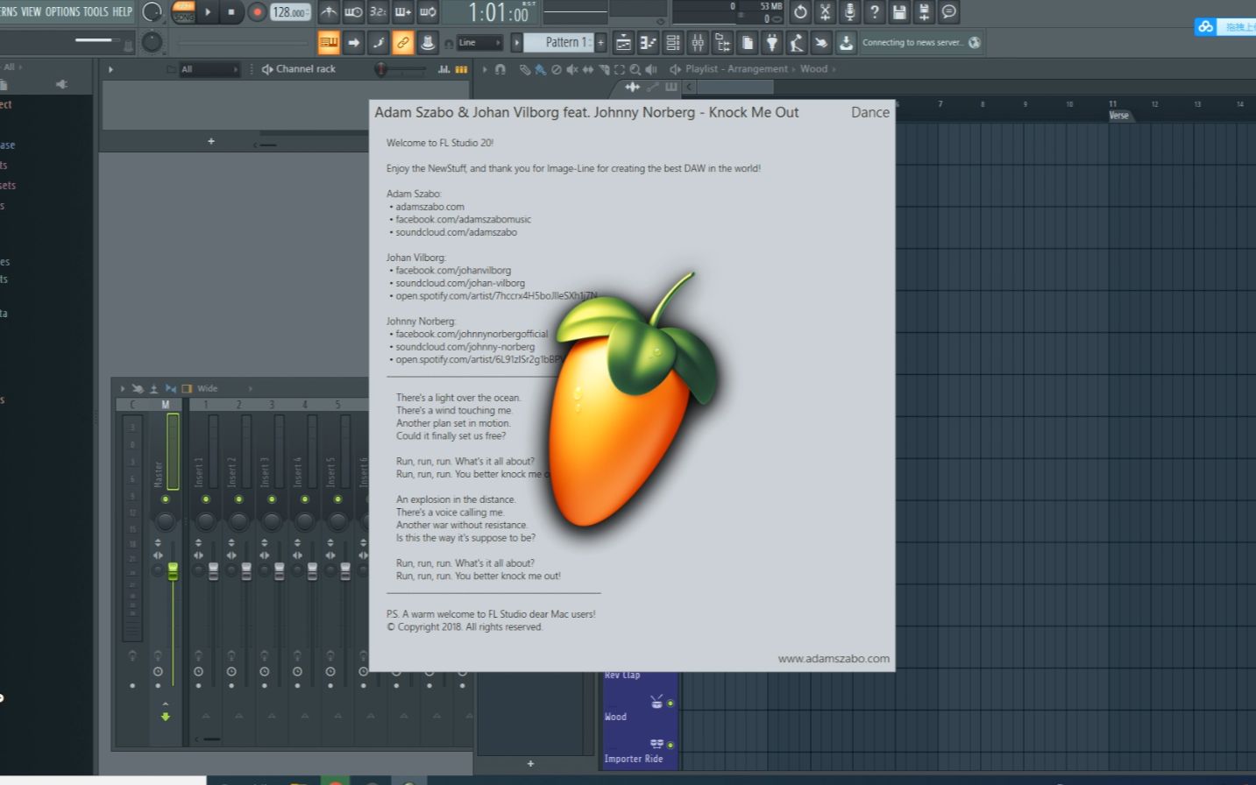Toggle multilink to controllers (link icon)
1256x785 pixels.
[x=403, y=42]
